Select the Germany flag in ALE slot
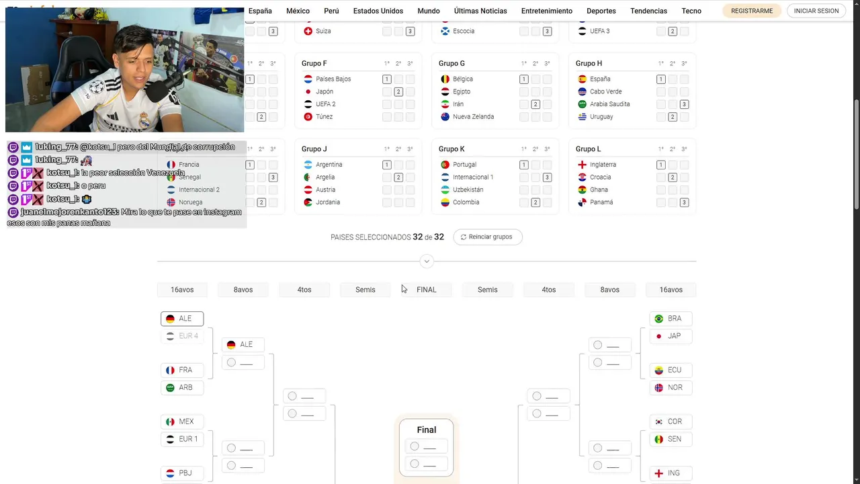The image size is (860, 484). pos(171,319)
